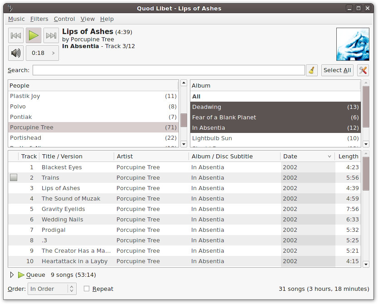Sort by the Length column header
The height and width of the screenshot is (304, 378).
[348, 157]
